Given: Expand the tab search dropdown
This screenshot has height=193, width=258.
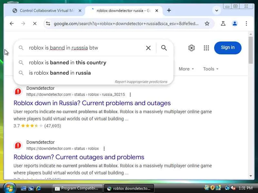Looking at the screenshot, I should click(217, 11).
